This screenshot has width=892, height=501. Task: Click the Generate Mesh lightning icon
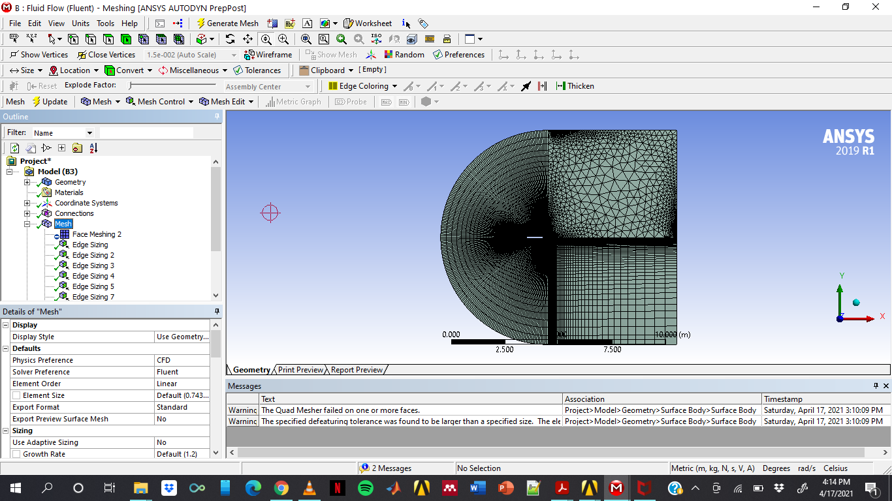pyautogui.click(x=201, y=23)
